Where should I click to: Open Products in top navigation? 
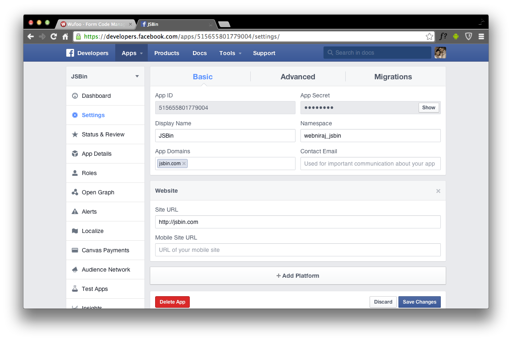click(x=167, y=53)
